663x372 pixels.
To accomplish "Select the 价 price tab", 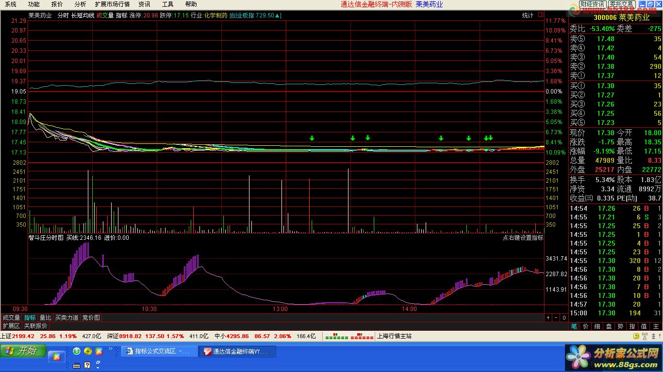I will 585,326.
